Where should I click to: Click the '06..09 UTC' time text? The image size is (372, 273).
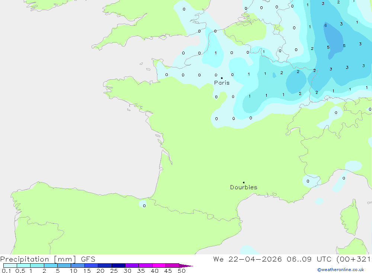[x=309, y=259]
